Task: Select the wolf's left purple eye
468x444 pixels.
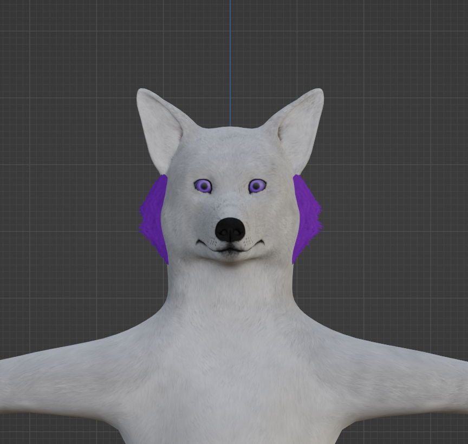Action: click(203, 186)
